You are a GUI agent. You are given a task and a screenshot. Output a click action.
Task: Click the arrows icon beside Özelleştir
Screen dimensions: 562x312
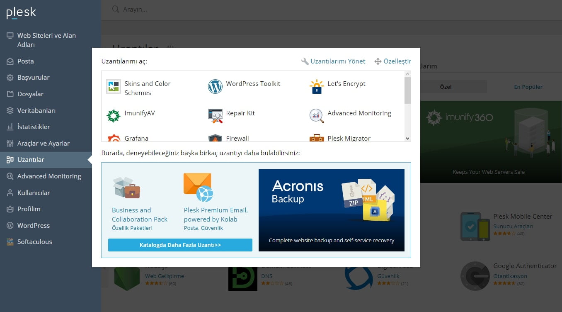tap(378, 61)
